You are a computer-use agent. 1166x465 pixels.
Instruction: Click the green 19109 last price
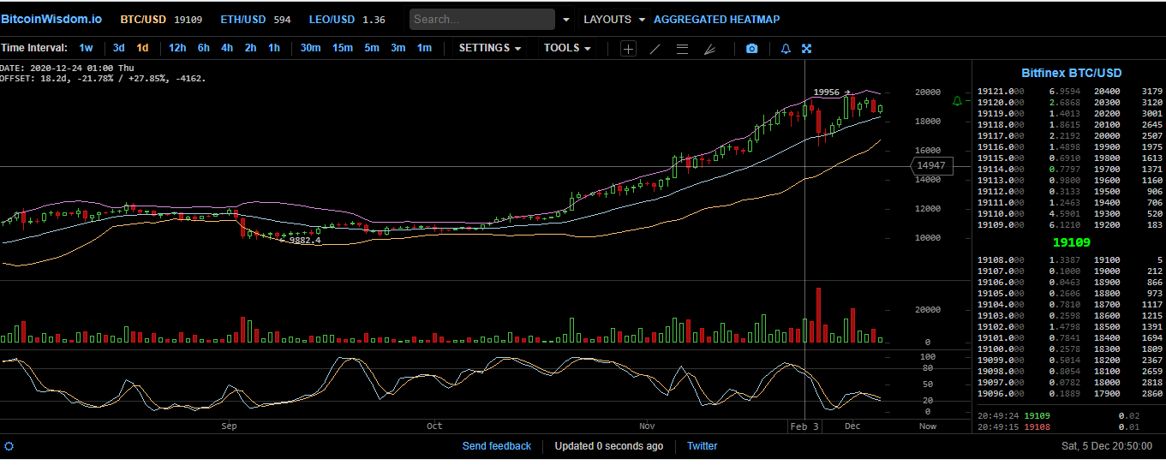click(x=1071, y=242)
